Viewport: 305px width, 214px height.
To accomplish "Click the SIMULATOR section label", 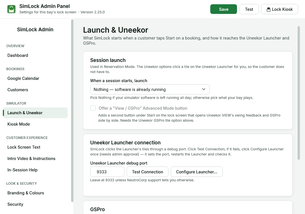I will click(x=16, y=103).
